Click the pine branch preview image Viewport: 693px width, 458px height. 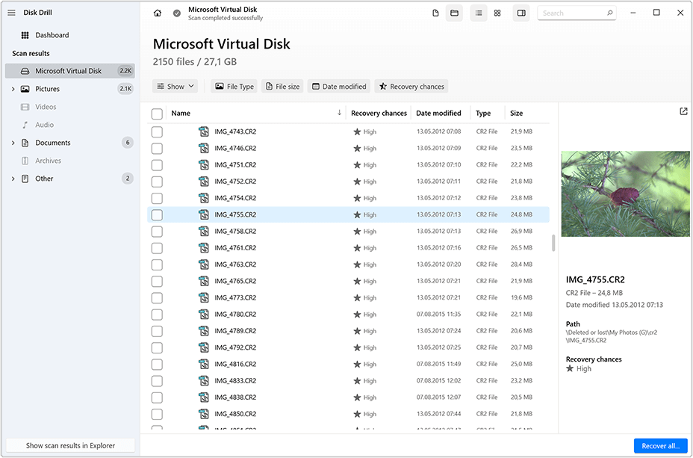click(x=625, y=194)
